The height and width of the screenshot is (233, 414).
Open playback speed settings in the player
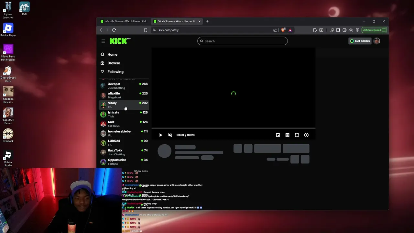tap(306, 135)
